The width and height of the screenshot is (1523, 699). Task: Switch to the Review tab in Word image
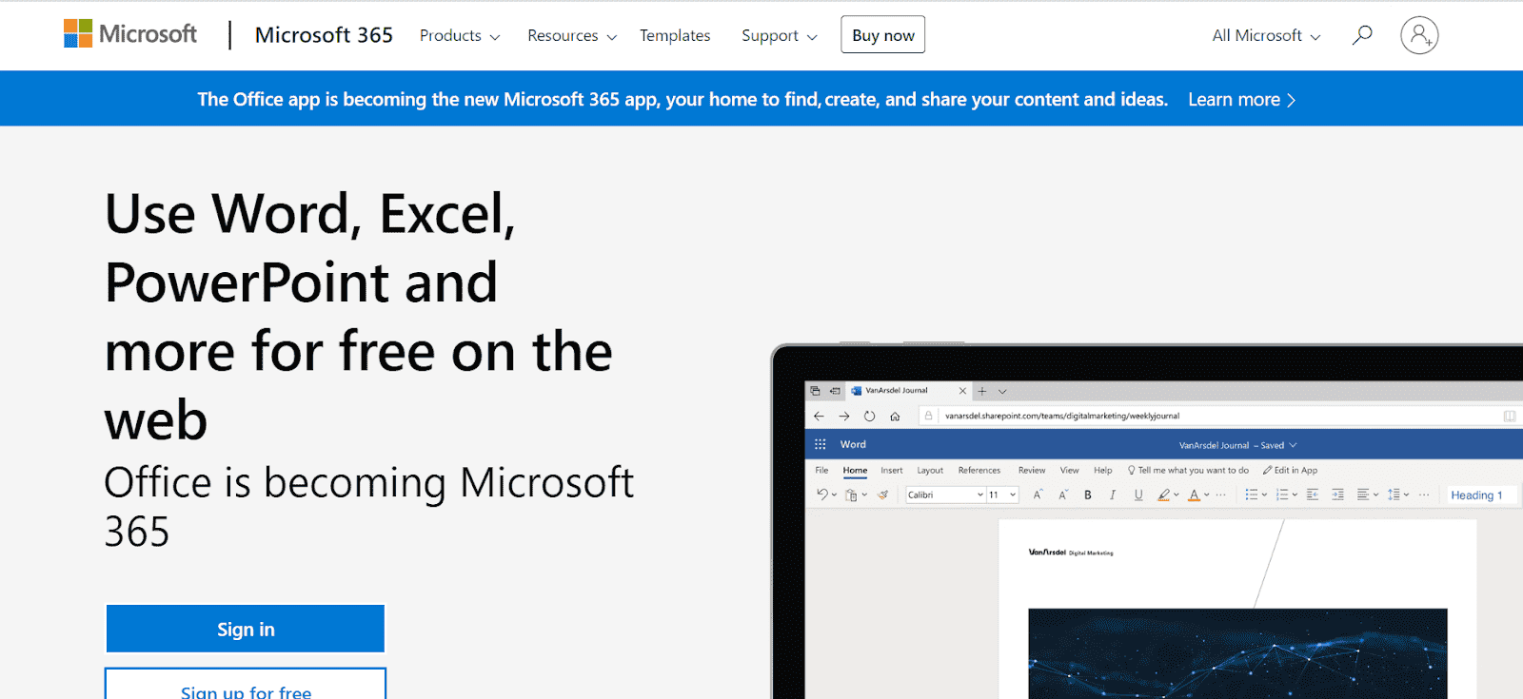pyautogui.click(x=1032, y=470)
